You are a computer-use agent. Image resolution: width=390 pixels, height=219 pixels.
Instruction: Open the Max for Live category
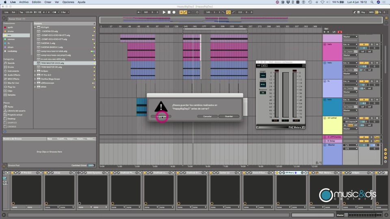pyautogui.click(x=13, y=83)
